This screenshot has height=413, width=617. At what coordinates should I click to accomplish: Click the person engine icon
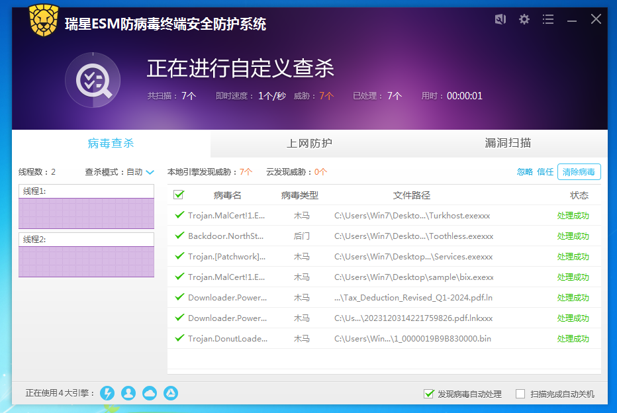(128, 393)
